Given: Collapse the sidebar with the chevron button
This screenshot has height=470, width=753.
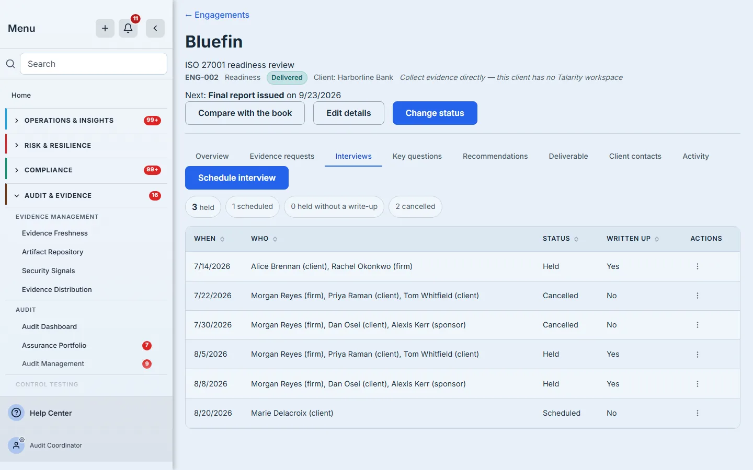Looking at the screenshot, I should pyautogui.click(x=155, y=28).
